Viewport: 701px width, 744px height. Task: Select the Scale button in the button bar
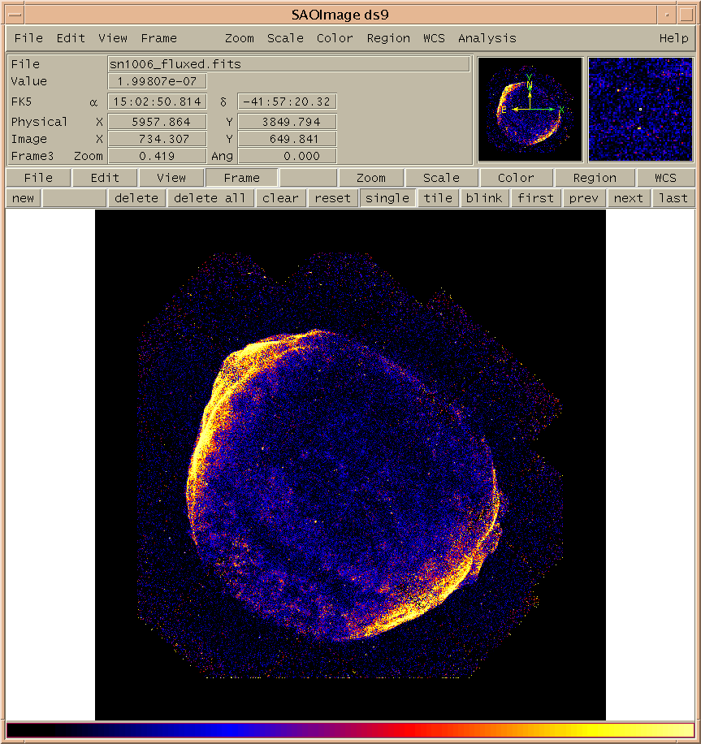tap(441, 178)
